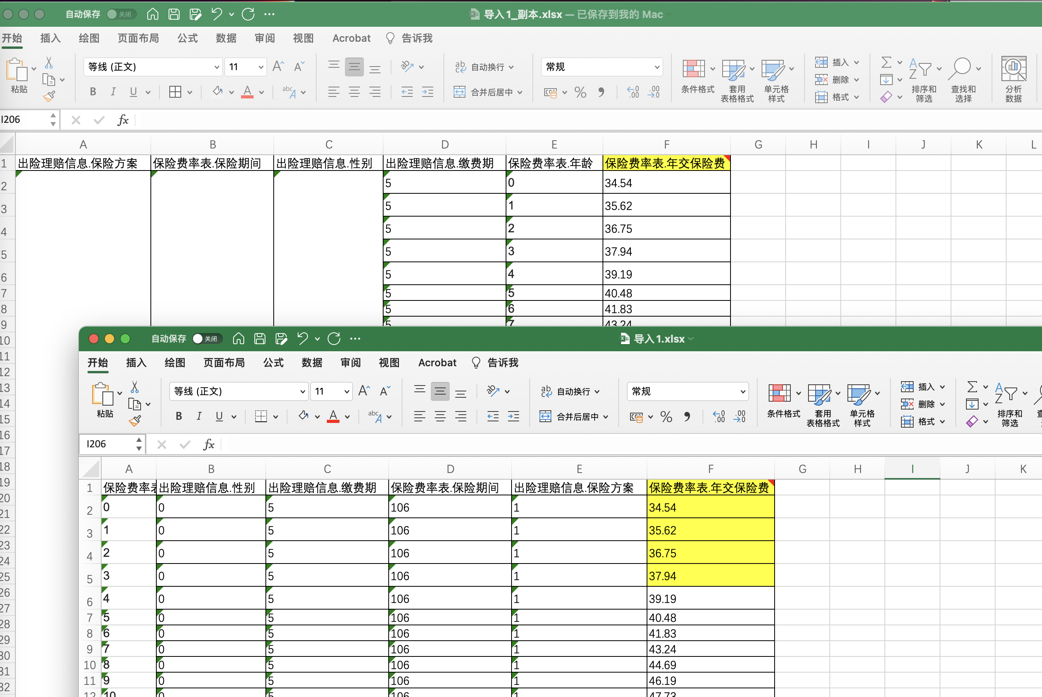The height and width of the screenshot is (697, 1042).
Task: Click percent style icon in front window
Action: 666,417
